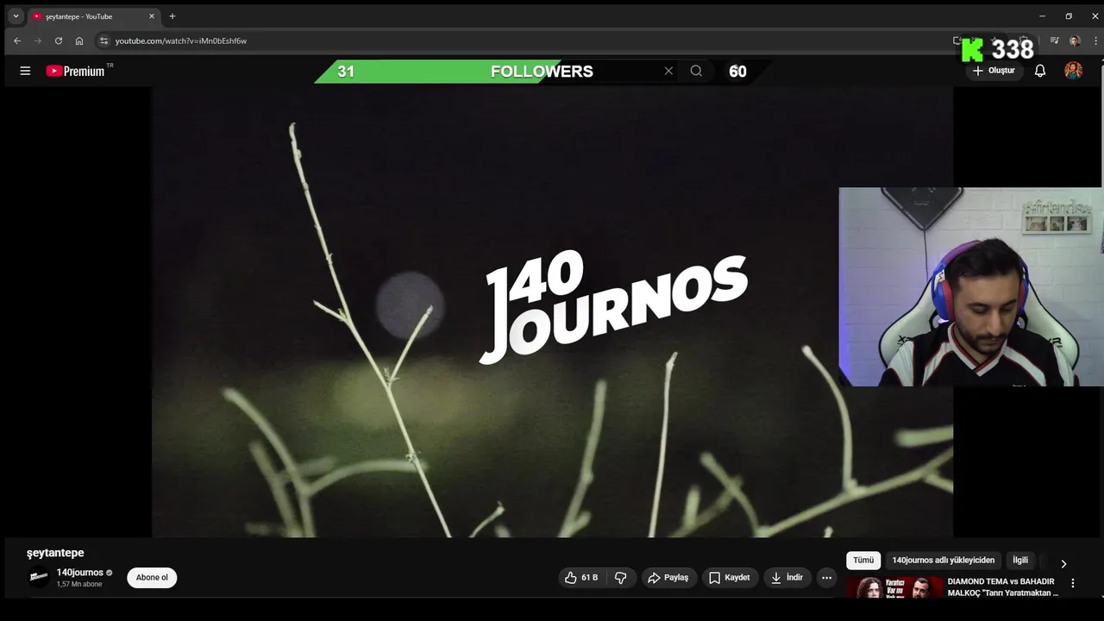Download video with İndir button
The image size is (1104, 621).
coord(787,578)
